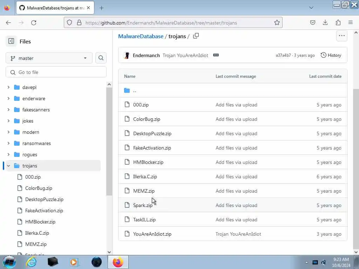
Task: Open Firefox Extensions puzzle icon
Action: (338, 22)
